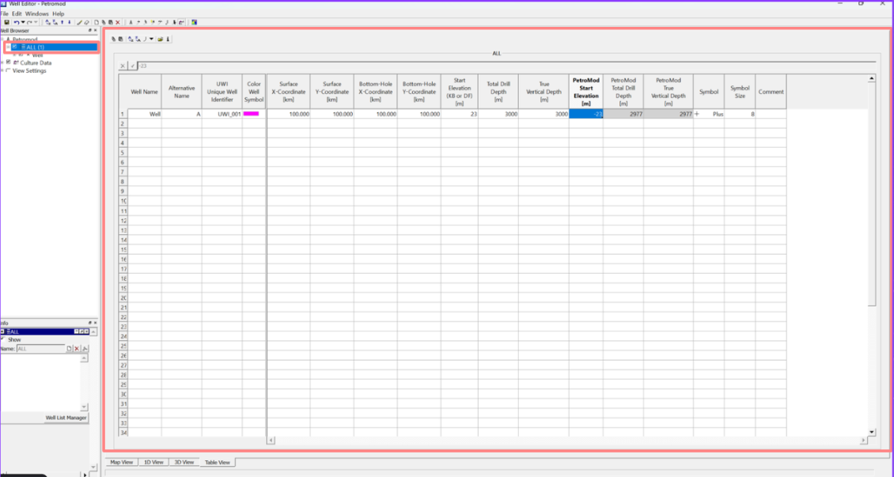Click the Undo arrow icon
Screen dimensions: 894x477
(x=17, y=22)
